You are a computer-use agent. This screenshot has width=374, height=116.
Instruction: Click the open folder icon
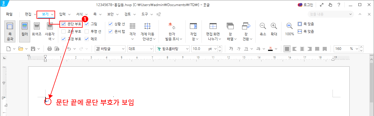tap(21, 49)
